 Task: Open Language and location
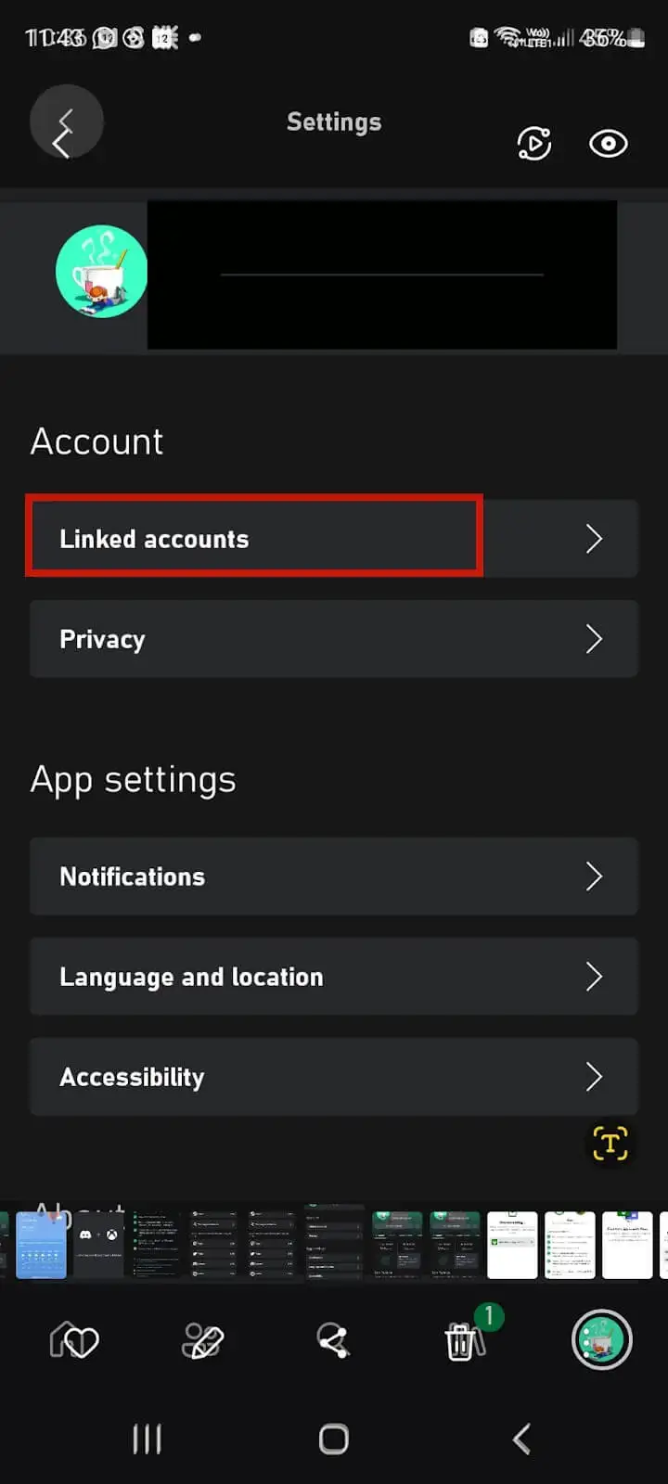pyautogui.click(x=334, y=977)
